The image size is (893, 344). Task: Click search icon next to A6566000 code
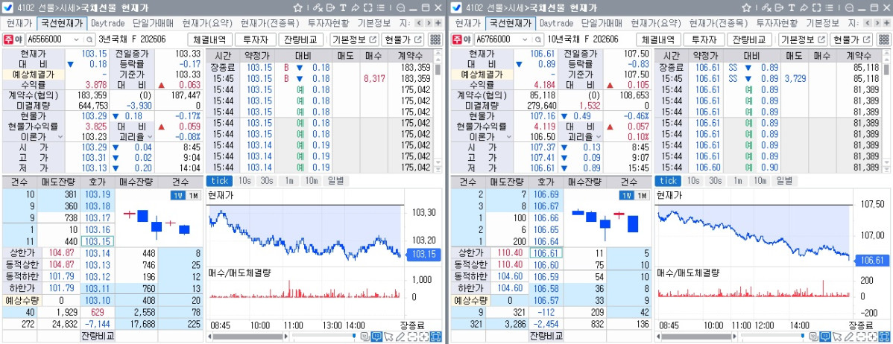[89, 39]
